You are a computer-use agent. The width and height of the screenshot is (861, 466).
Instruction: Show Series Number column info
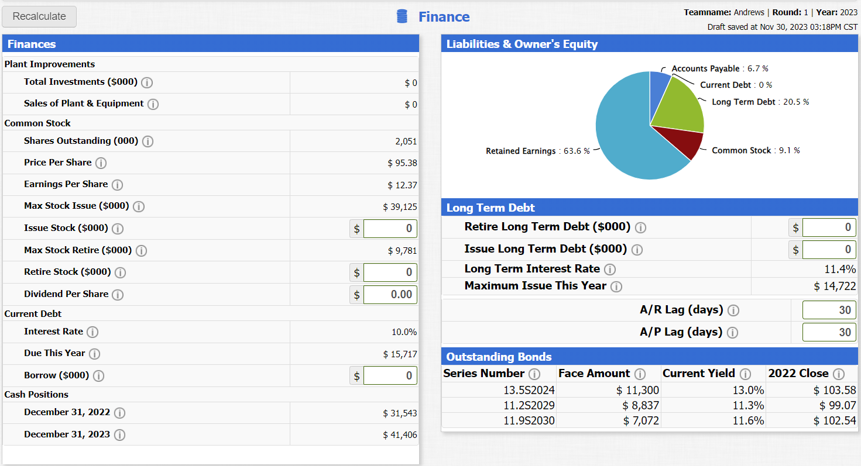534,374
